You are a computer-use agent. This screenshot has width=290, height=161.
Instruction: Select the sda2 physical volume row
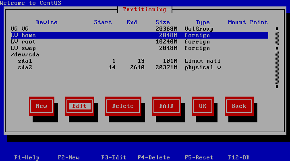(x=139, y=68)
